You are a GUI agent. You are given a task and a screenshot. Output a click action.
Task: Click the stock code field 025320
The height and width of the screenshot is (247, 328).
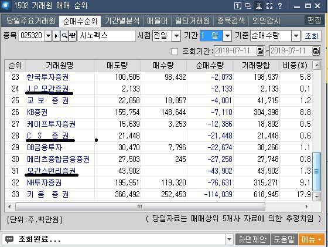[32, 36]
